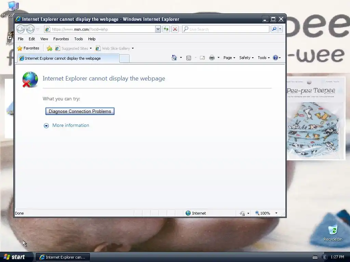Click the 'Done' status bar text
Viewport: 350px width, 262px height.
tap(19, 213)
